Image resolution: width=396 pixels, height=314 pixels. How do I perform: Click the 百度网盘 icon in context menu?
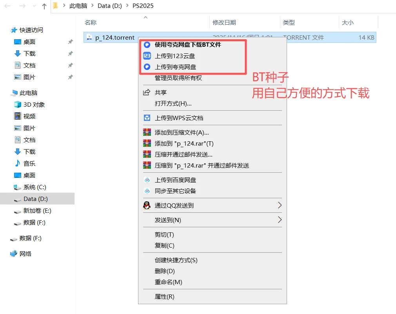[147, 180]
